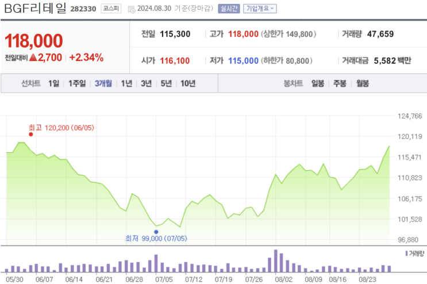Click the 08/02 date axis label
This screenshot has width=427, height=284.
click(283, 279)
